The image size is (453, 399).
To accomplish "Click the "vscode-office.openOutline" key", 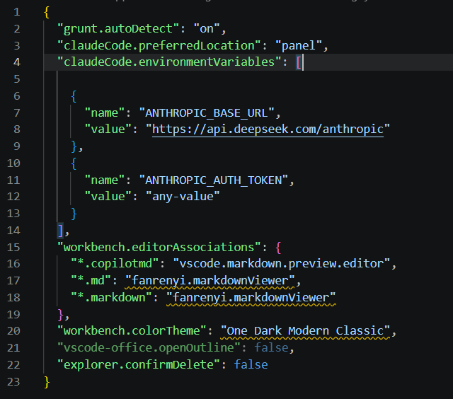I will tap(149, 347).
